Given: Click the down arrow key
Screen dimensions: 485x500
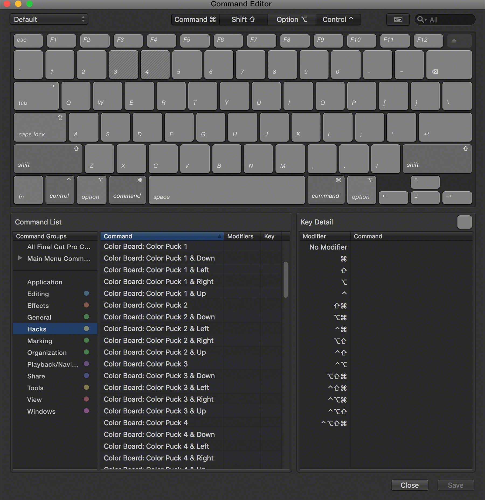Looking at the screenshot, I should [425, 198].
